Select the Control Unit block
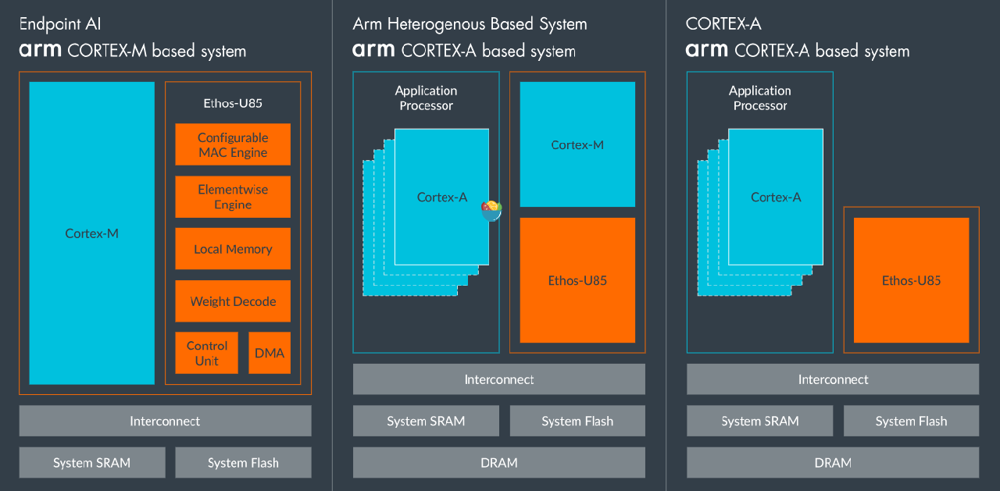Viewport: 1000px width, 491px height. click(x=206, y=353)
